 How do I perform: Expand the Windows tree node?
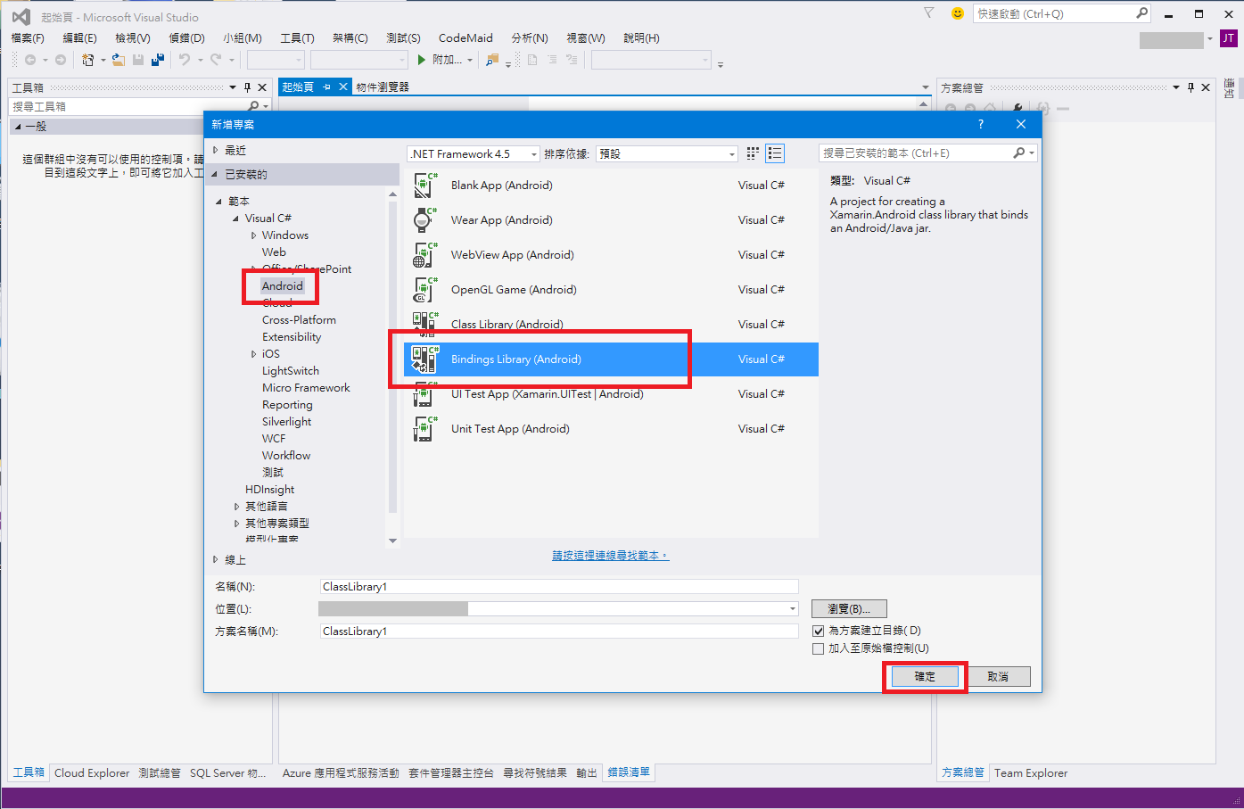tap(253, 235)
